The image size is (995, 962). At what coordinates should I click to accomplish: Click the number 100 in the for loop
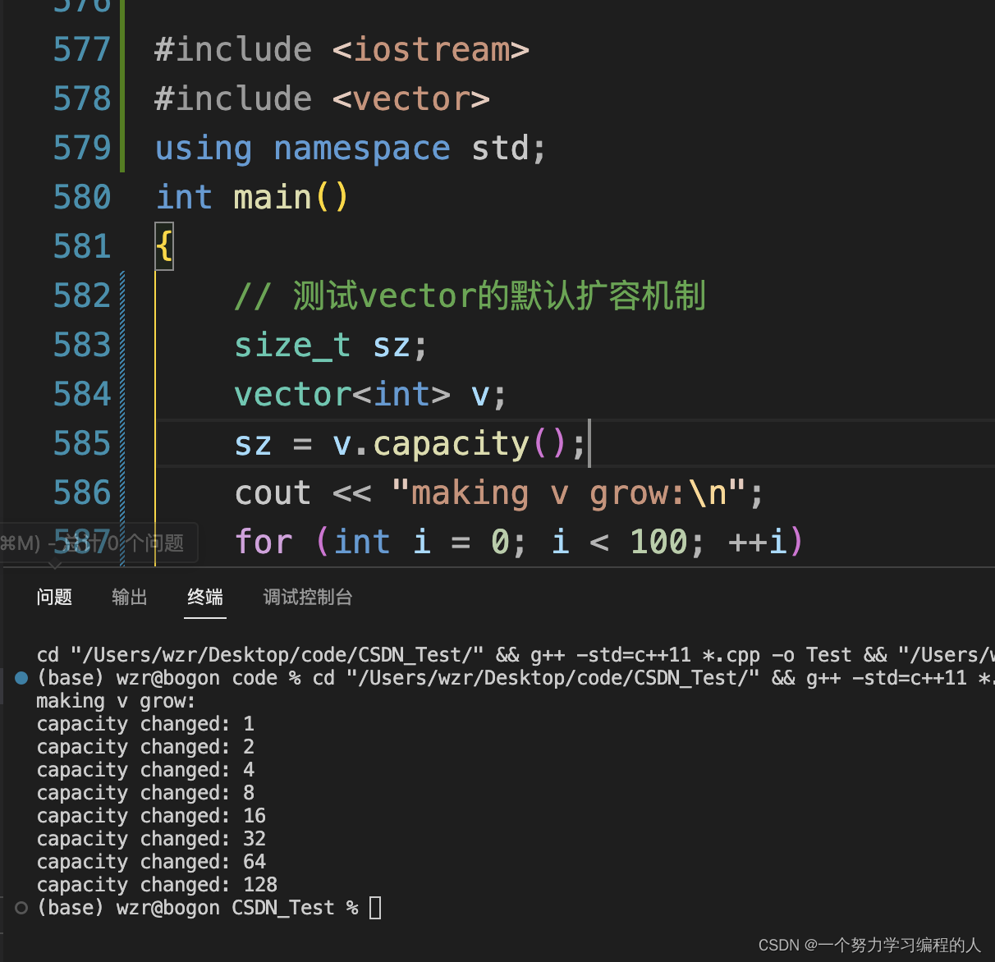[x=659, y=543]
